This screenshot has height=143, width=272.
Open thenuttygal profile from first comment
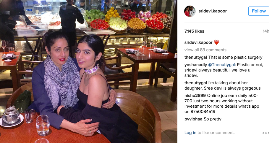[196, 57]
